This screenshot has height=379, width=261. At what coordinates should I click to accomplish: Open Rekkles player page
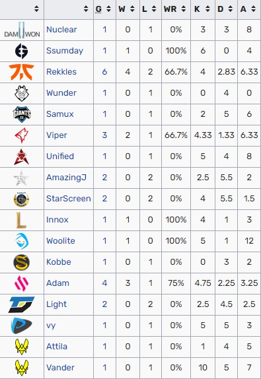[61, 72]
